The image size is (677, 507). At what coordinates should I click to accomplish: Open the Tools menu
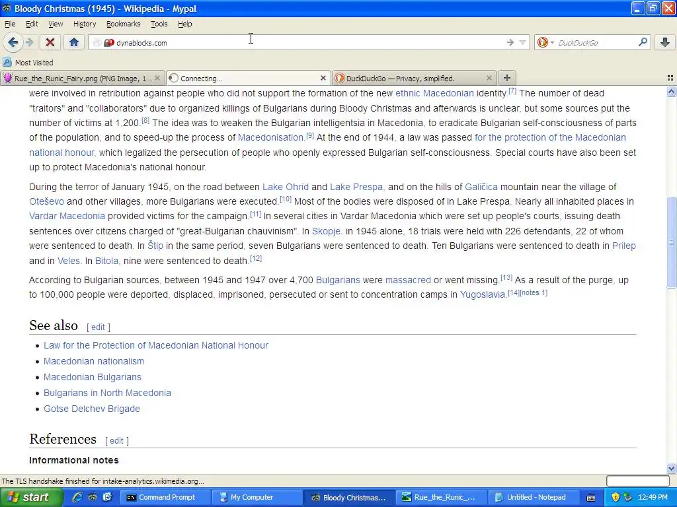tap(159, 24)
